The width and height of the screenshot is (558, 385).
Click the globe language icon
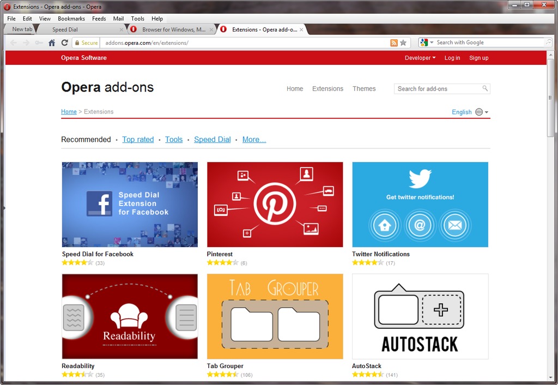tap(479, 112)
